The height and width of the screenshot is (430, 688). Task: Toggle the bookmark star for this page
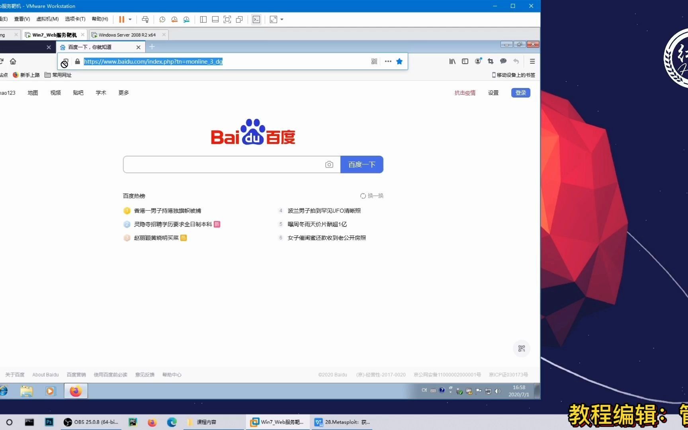[x=399, y=61]
